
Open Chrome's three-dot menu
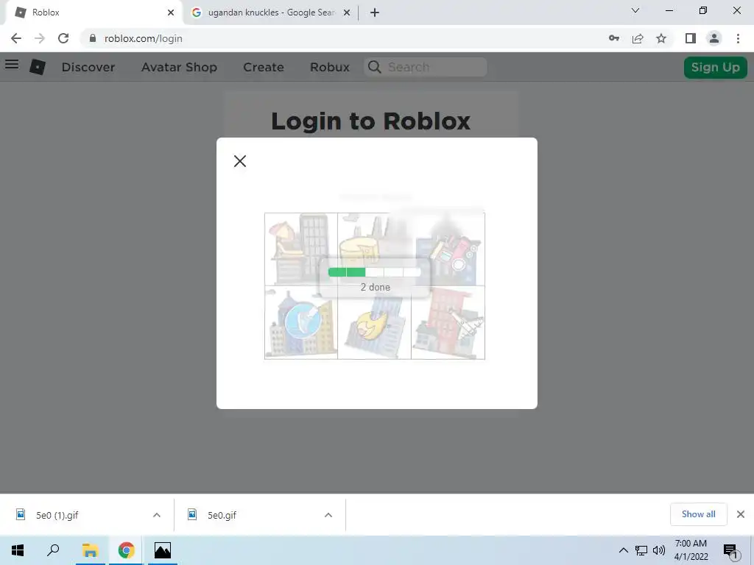click(x=738, y=38)
